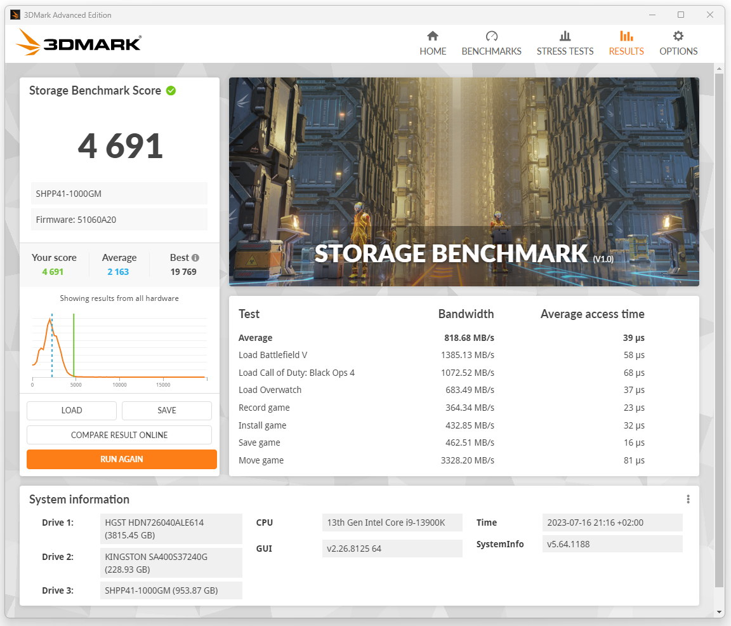Click the Record game row label
Viewport: 731px width, 626px height.
pyautogui.click(x=264, y=408)
